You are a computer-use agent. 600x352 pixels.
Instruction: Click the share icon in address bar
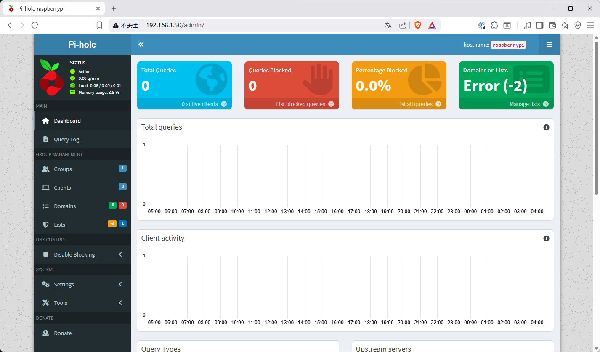[x=403, y=25]
